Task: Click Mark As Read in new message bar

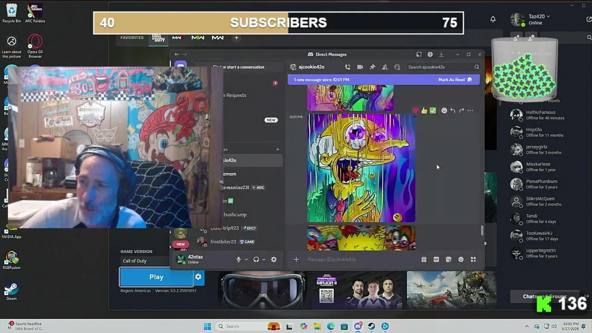Action: tap(455, 80)
